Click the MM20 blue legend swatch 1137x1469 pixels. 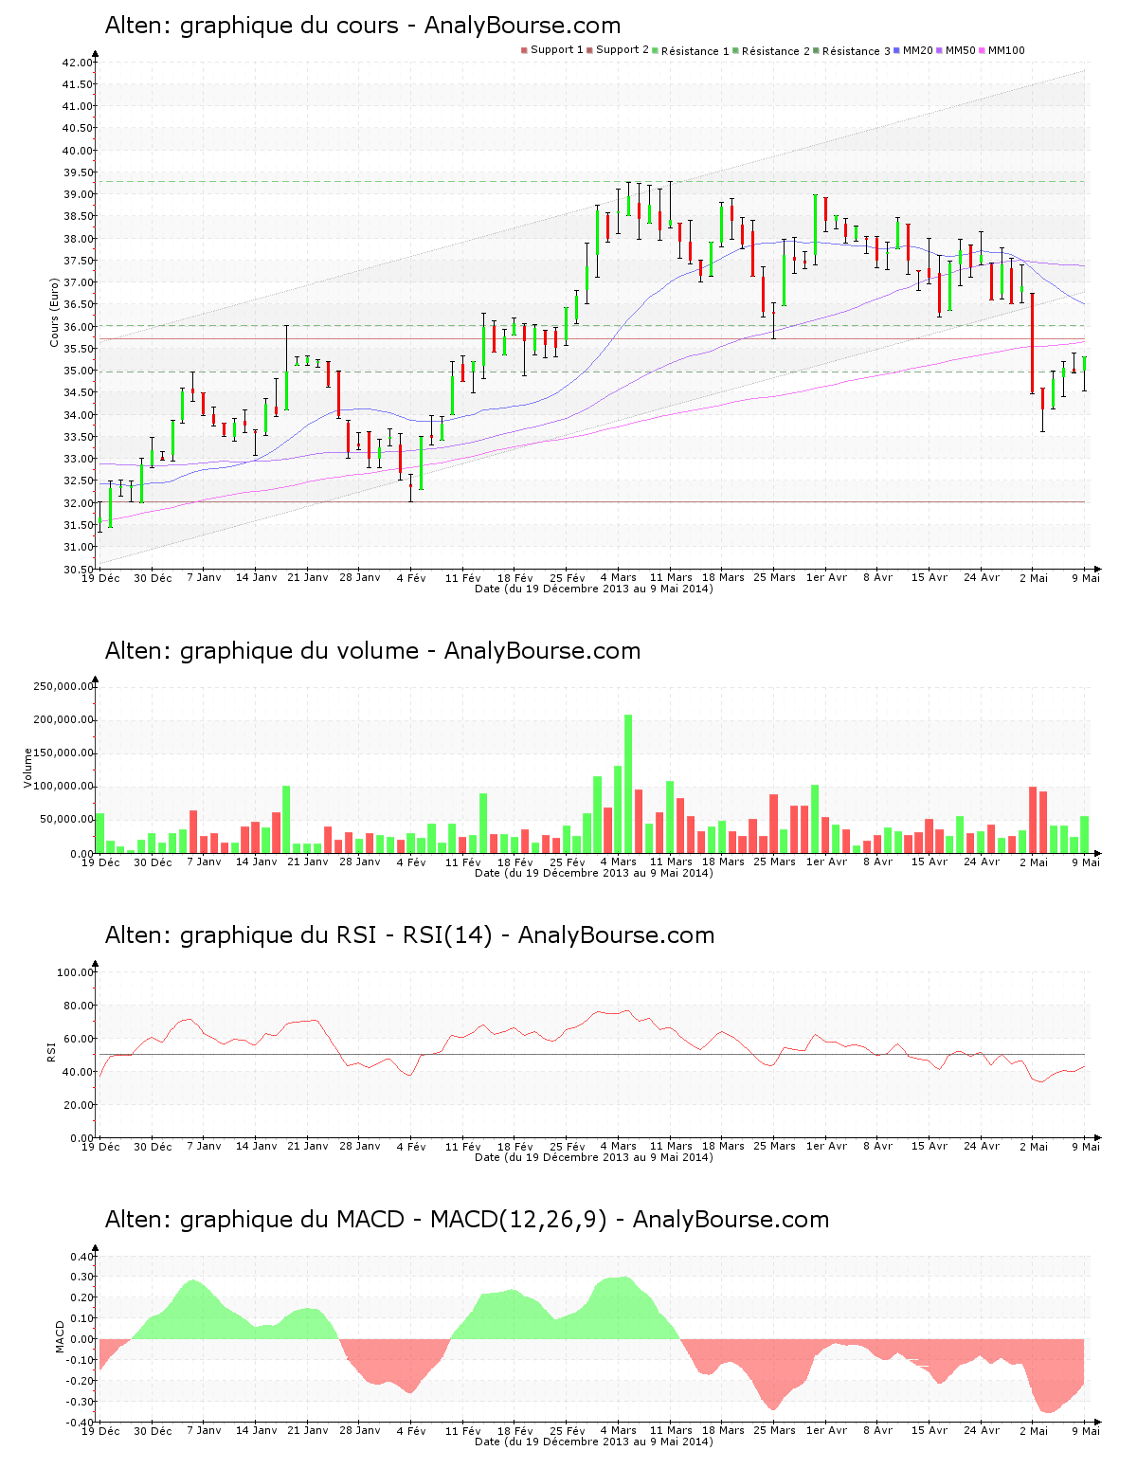pyautogui.click(x=896, y=50)
